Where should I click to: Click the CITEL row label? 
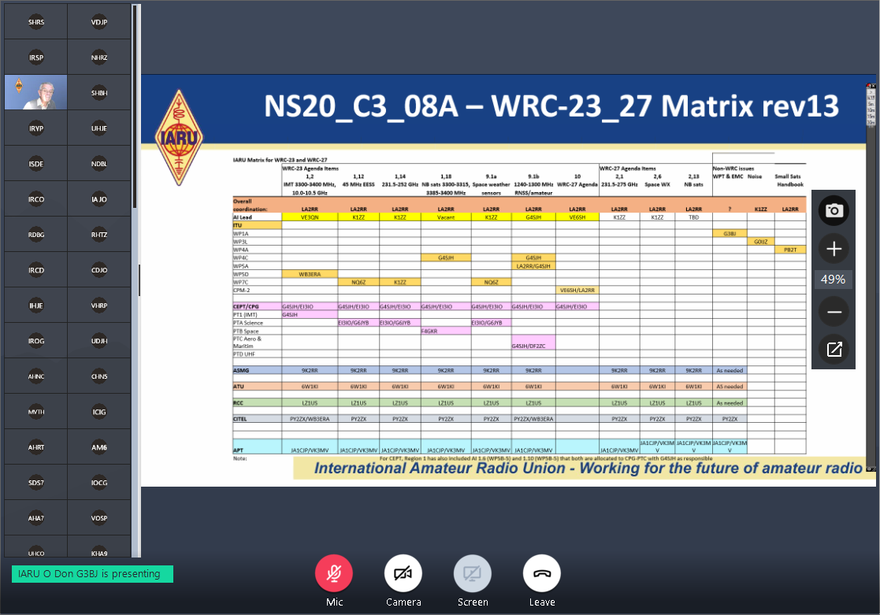click(x=240, y=419)
